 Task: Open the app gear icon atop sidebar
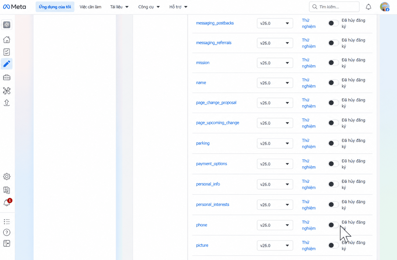point(7,25)
